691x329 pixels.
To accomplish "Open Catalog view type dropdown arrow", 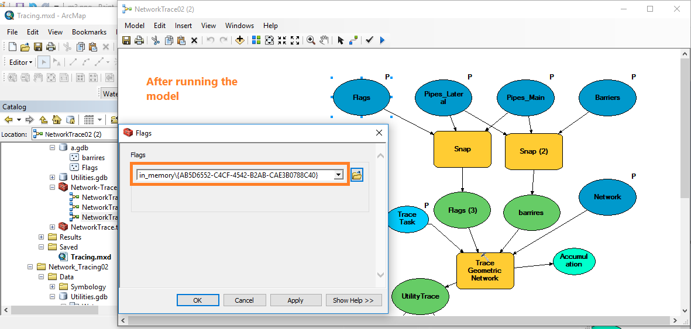I will coord(100,119).
